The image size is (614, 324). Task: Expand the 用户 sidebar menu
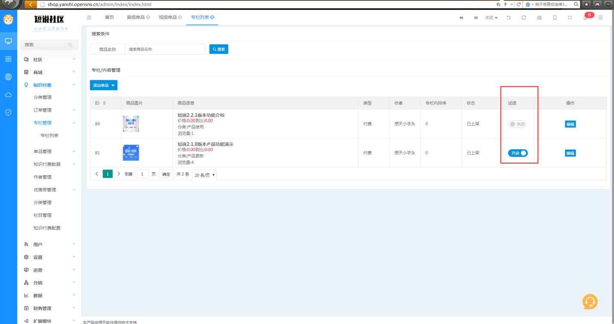point(49,245)
